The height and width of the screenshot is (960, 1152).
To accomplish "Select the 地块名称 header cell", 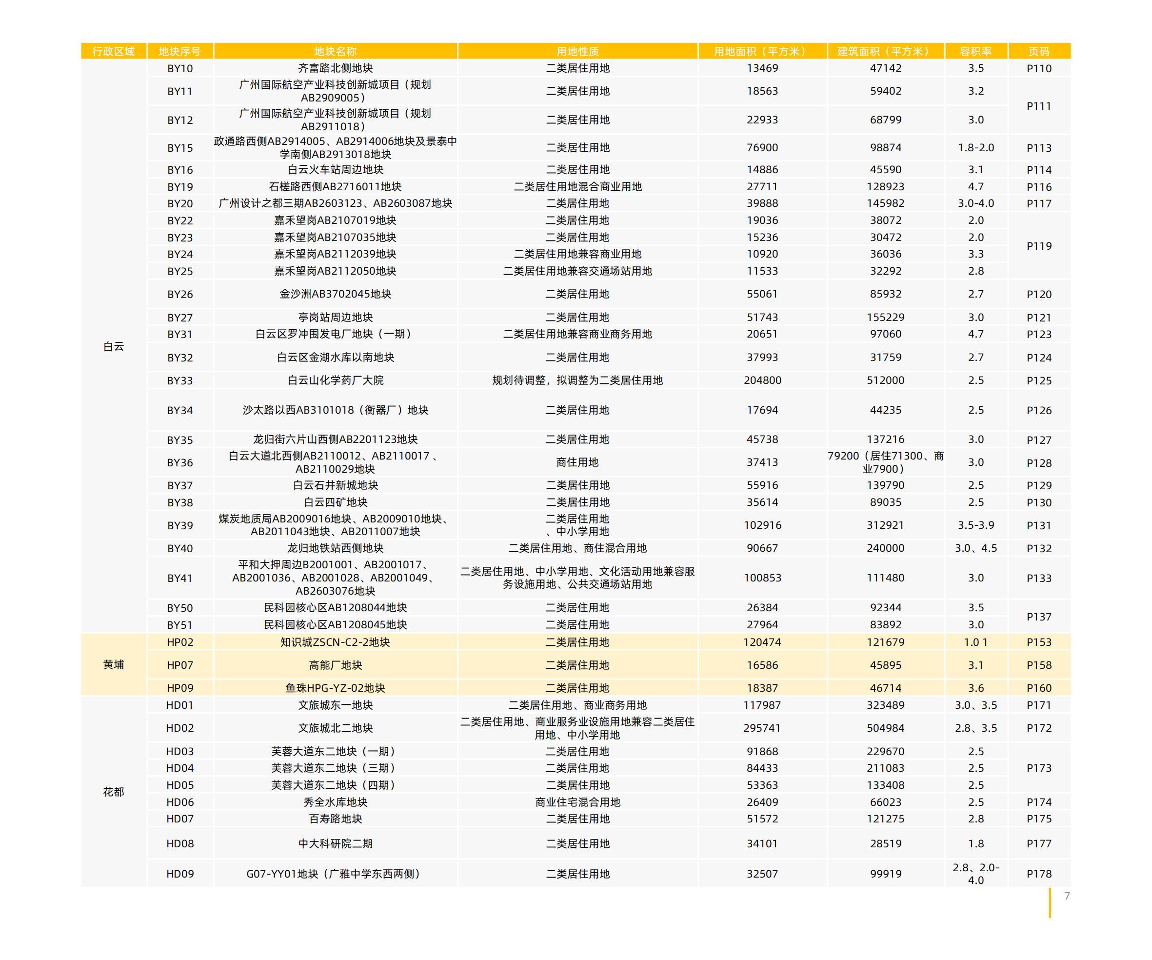I will [x=335, y=51].
